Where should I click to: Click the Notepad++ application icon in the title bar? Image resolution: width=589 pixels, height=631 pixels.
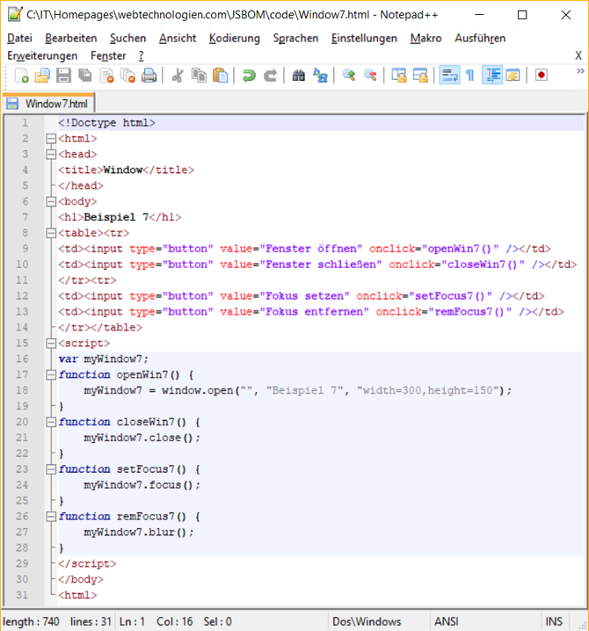click(x=15, y=14)
